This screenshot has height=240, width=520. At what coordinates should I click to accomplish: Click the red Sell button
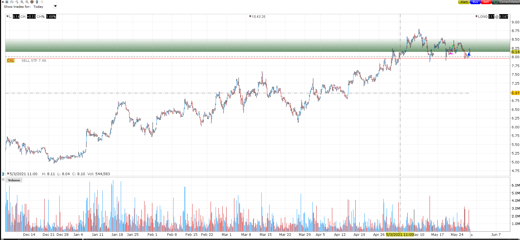pos(486,2)
